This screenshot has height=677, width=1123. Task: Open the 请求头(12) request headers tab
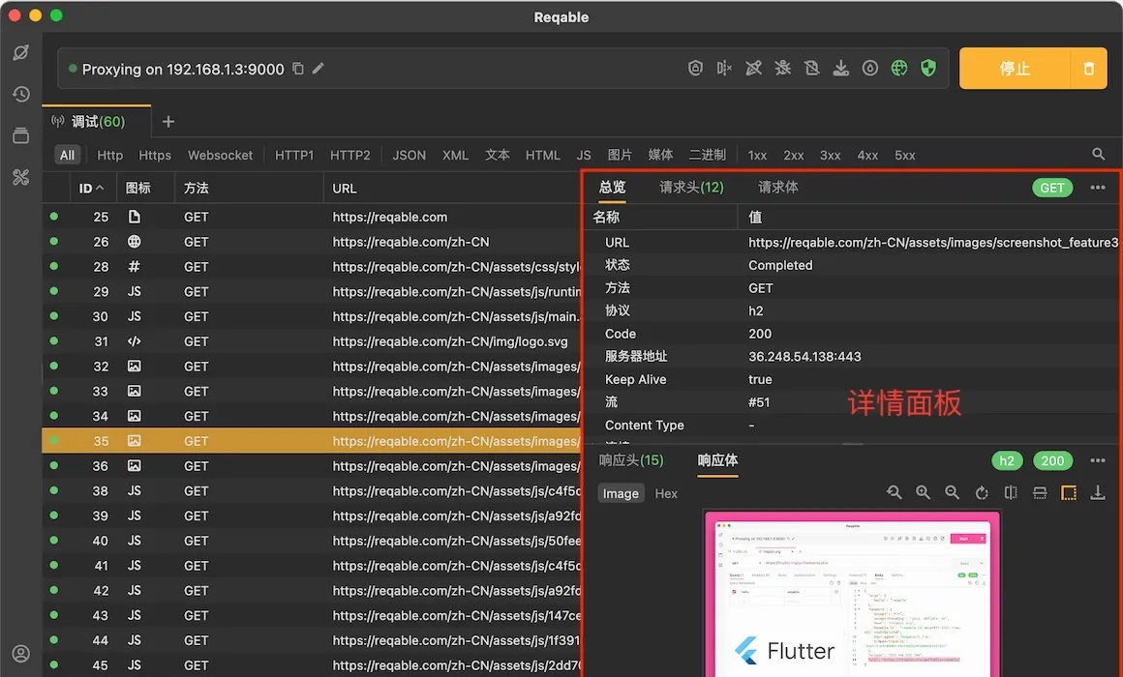[691, 188]
